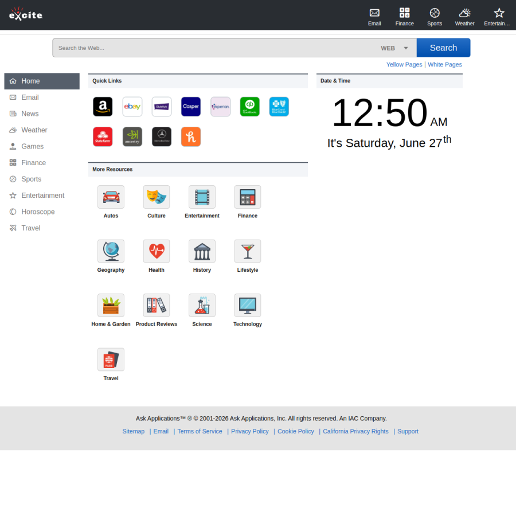Open the Finance calculator resource icon

(248, 197)
